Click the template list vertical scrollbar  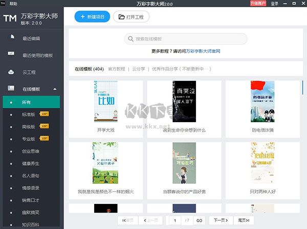click(x=303, y=87)
